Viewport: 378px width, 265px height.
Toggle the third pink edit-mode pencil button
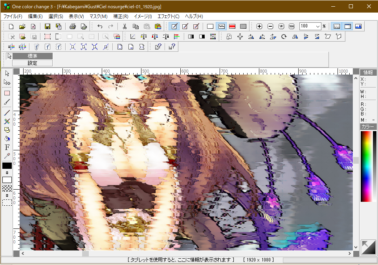pos(196,27)
